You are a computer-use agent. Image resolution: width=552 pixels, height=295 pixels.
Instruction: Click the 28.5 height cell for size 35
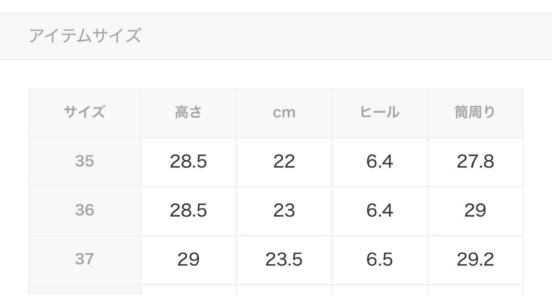pyautogui.click(x=188, y=162)
